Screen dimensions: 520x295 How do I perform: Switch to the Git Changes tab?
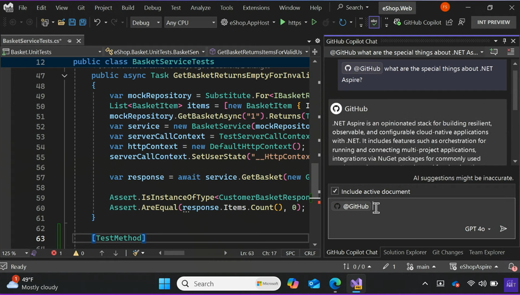click(447, 252)
